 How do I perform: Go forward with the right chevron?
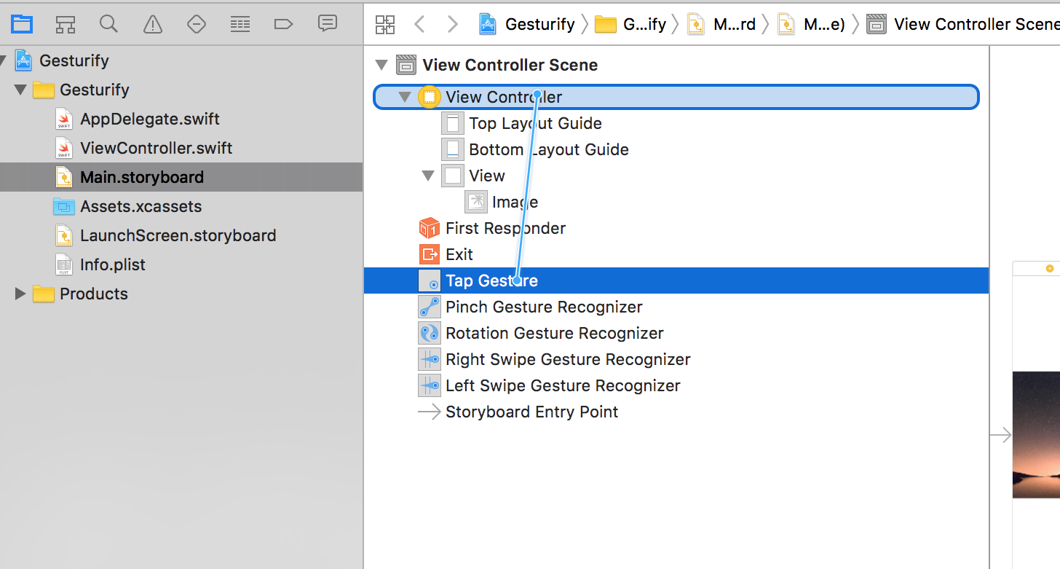[x=453, y=25]
